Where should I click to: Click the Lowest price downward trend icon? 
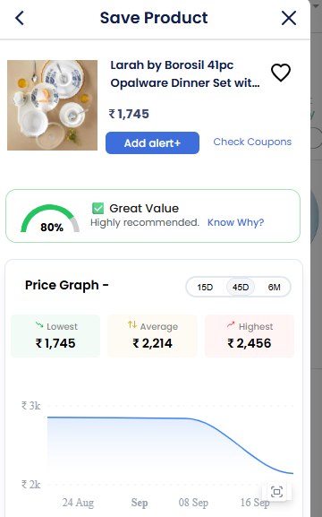pyautogui.click(x=39, y=325)
